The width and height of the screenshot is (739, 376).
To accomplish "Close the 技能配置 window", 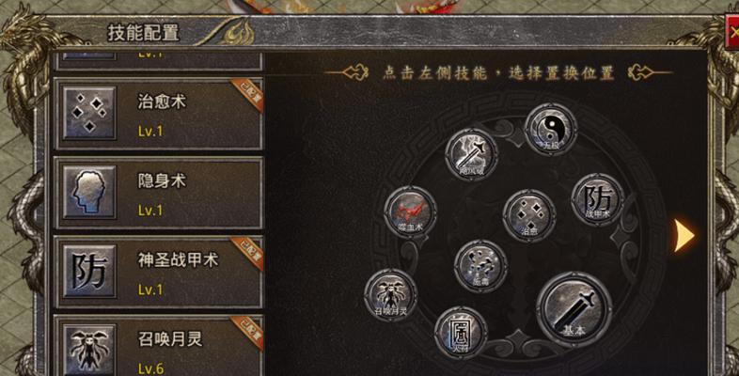I will (732, 32).
